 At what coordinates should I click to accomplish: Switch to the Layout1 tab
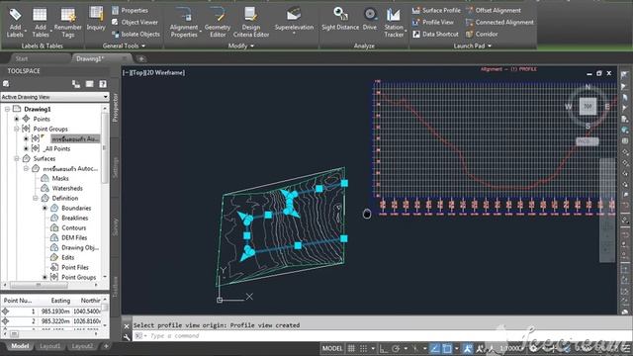click(50, 346)
